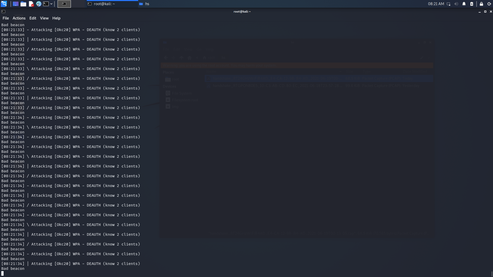
Task: Open the notifications bell icon
Action: [x=464, y=4]
